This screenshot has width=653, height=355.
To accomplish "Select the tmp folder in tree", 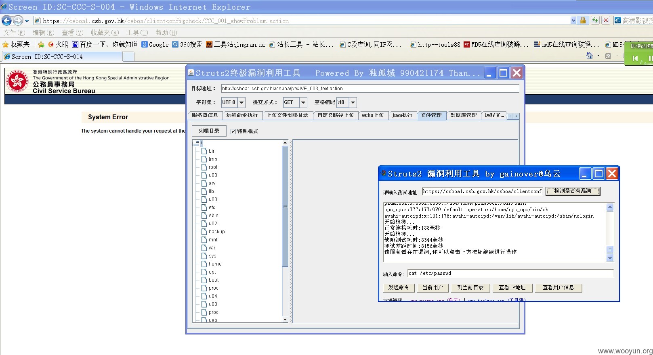I will [213, 159].
